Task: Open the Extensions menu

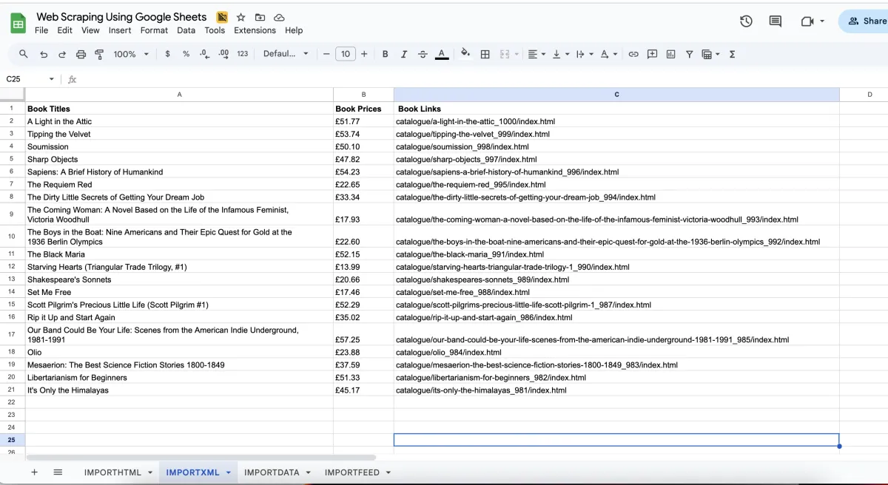Action: tap(255, 30)
